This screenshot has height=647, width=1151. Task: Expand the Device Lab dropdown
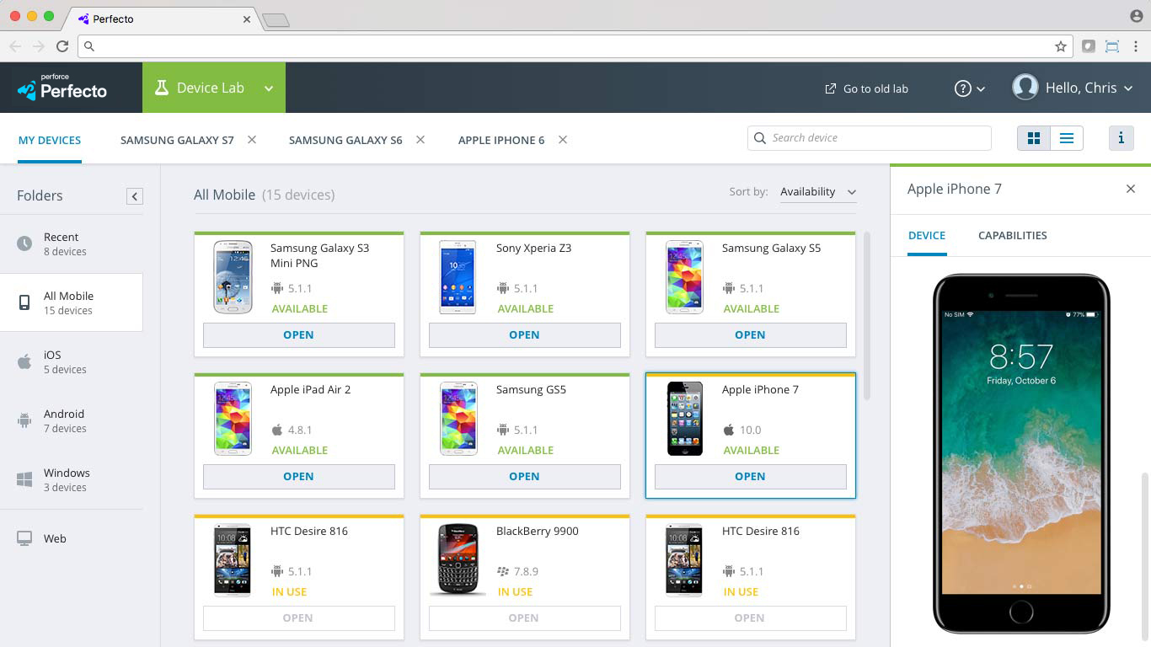pyautogui.click(x=269, y=88)
